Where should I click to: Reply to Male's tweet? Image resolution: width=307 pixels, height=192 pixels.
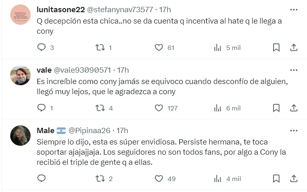(x=42, y=179)
